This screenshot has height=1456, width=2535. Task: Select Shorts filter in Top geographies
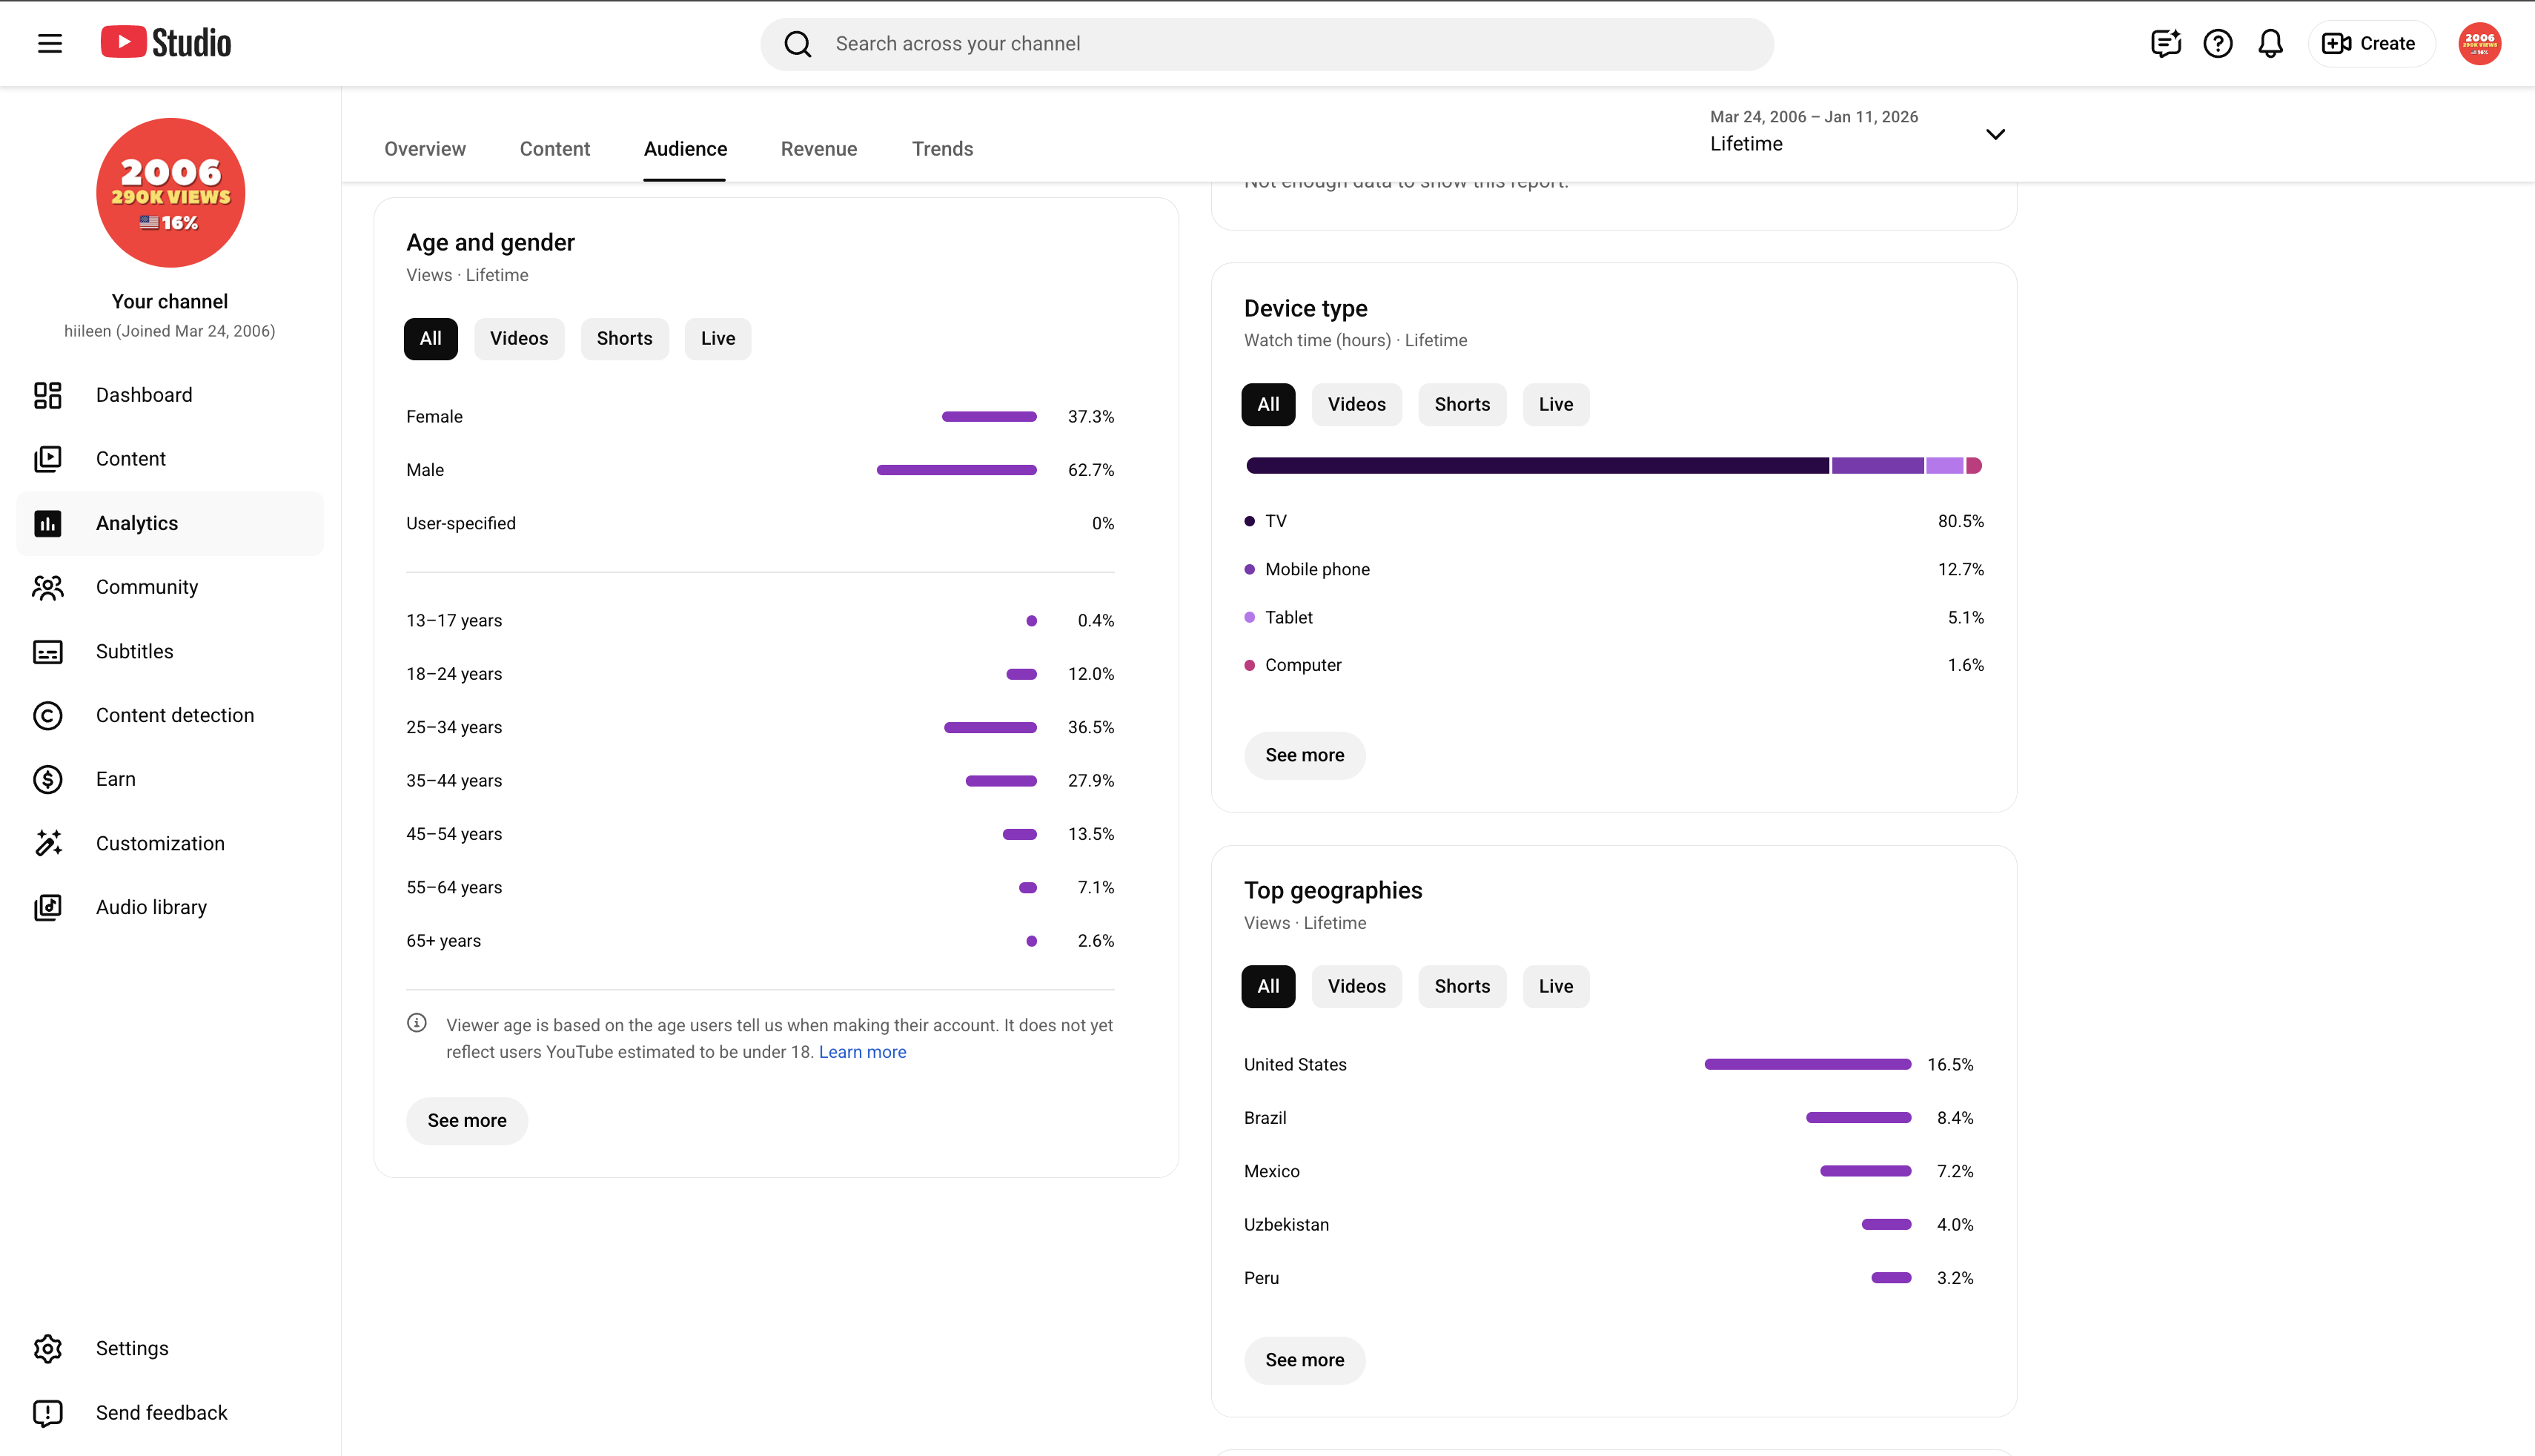pos(1462,986)
